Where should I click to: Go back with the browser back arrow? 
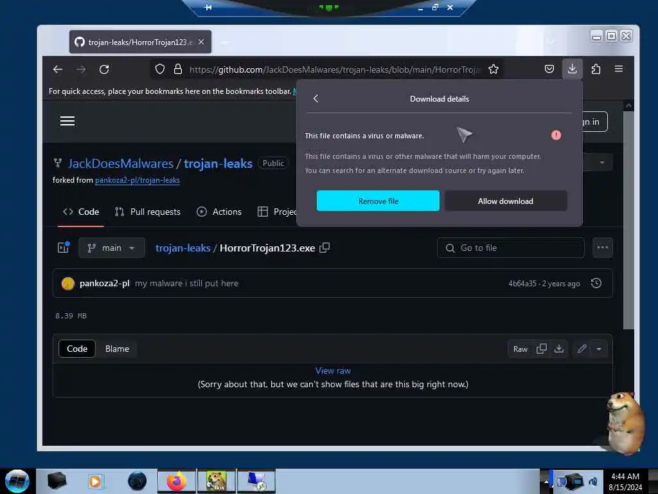pyautogui.click(x=58, y=69)
